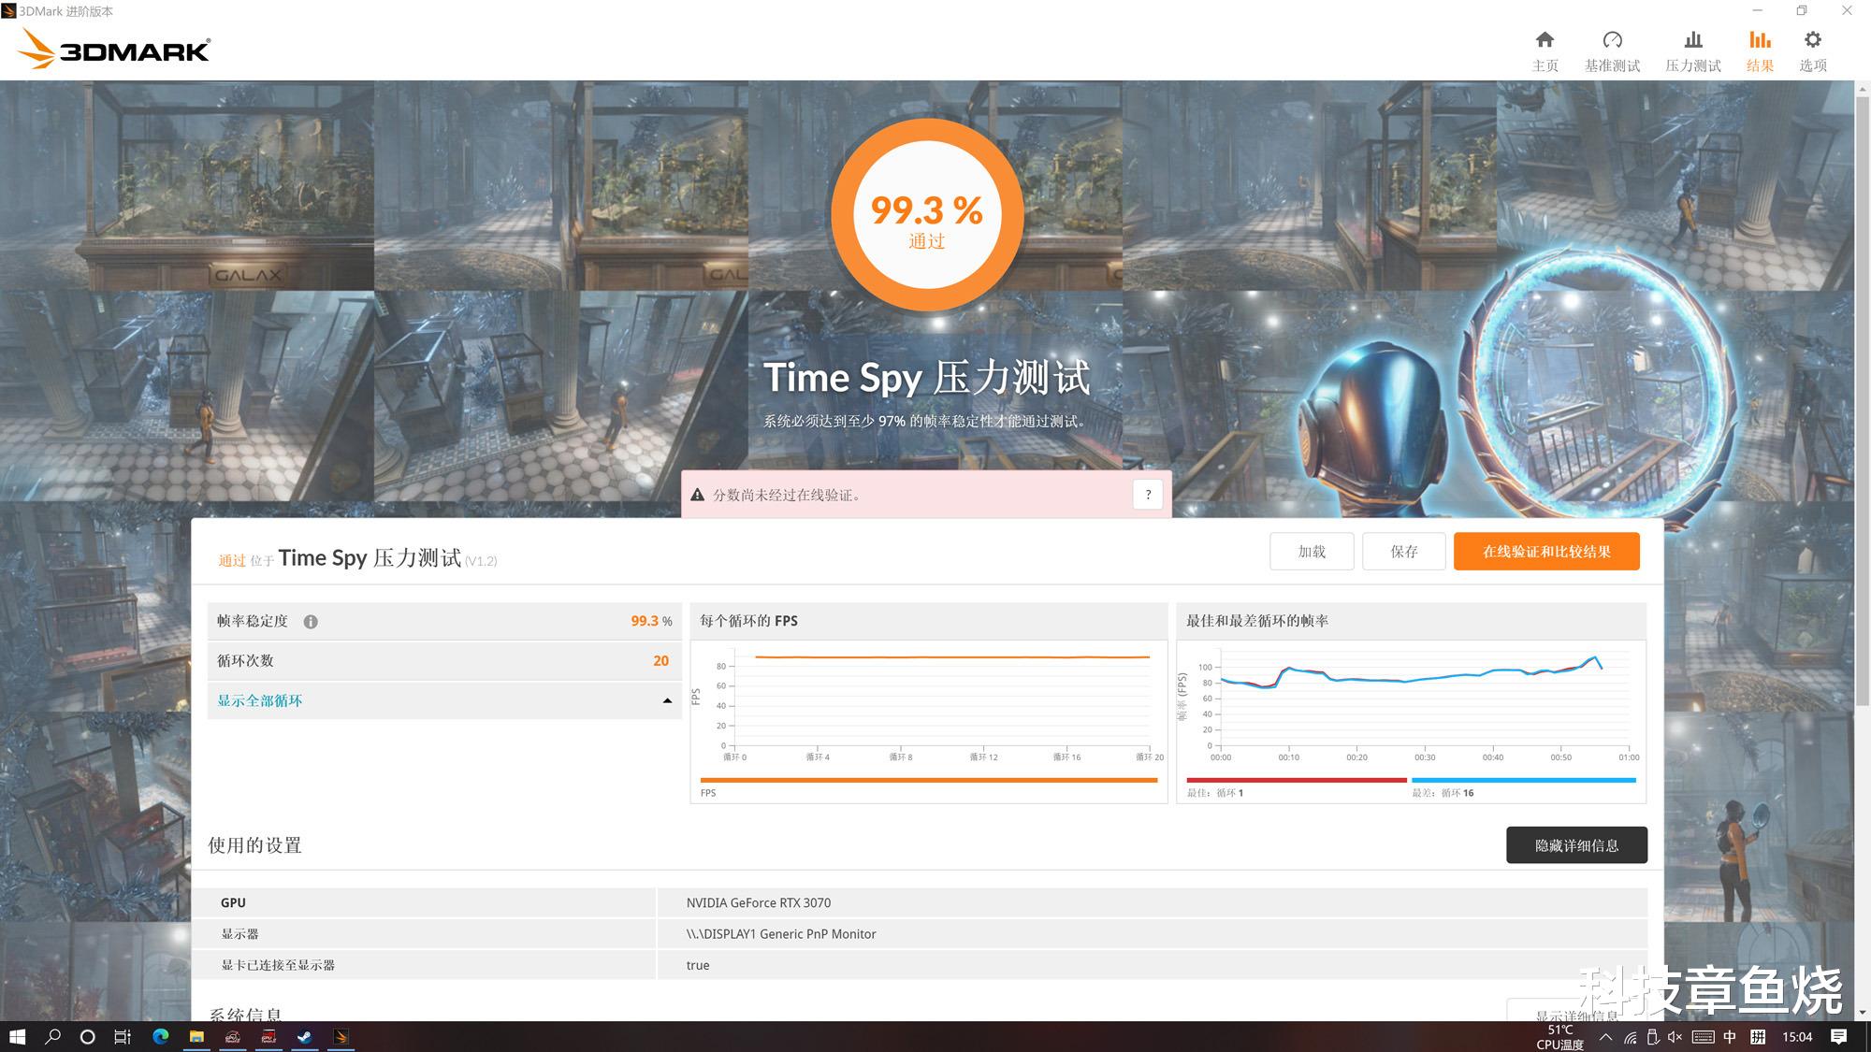Screen dimensions: 1871x1052
Task: Click the 帧率稳定度 row value 99.3 %
Action: point(651,621)
